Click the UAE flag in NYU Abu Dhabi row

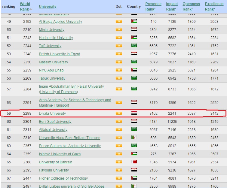134,70
